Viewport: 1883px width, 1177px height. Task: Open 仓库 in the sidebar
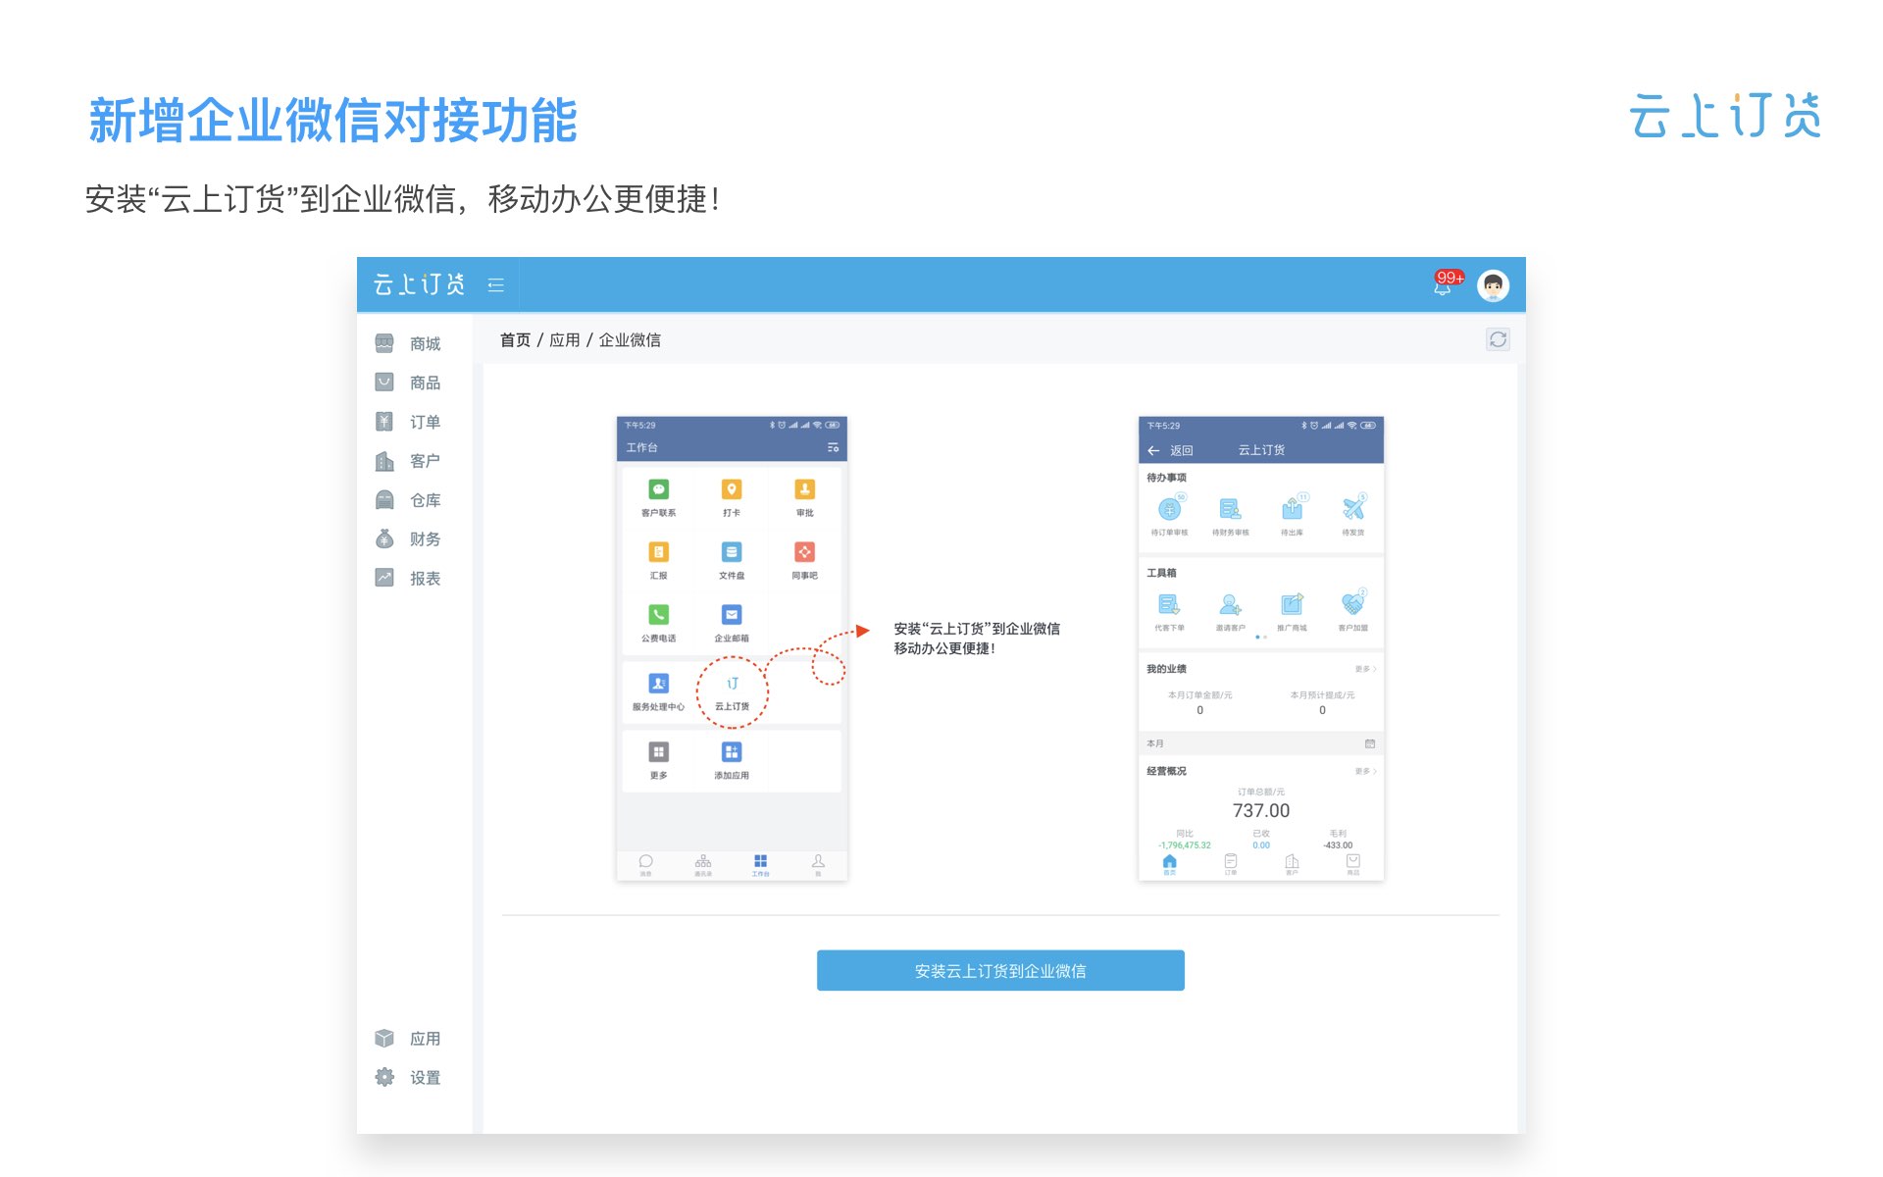click(x=409, y=500)
